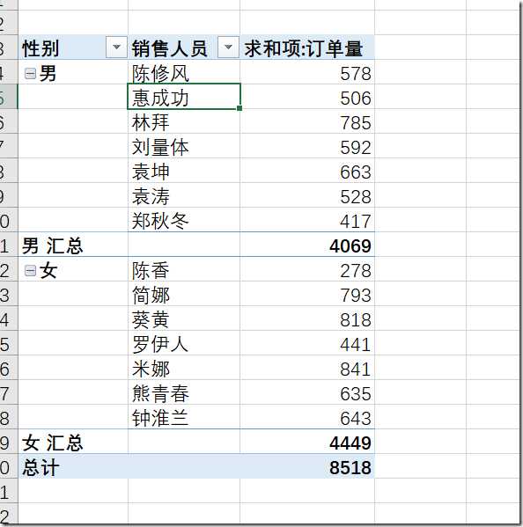Select cell 熊青春
Image resolution: width=523 pixels, height=527 pixels.
184,392
